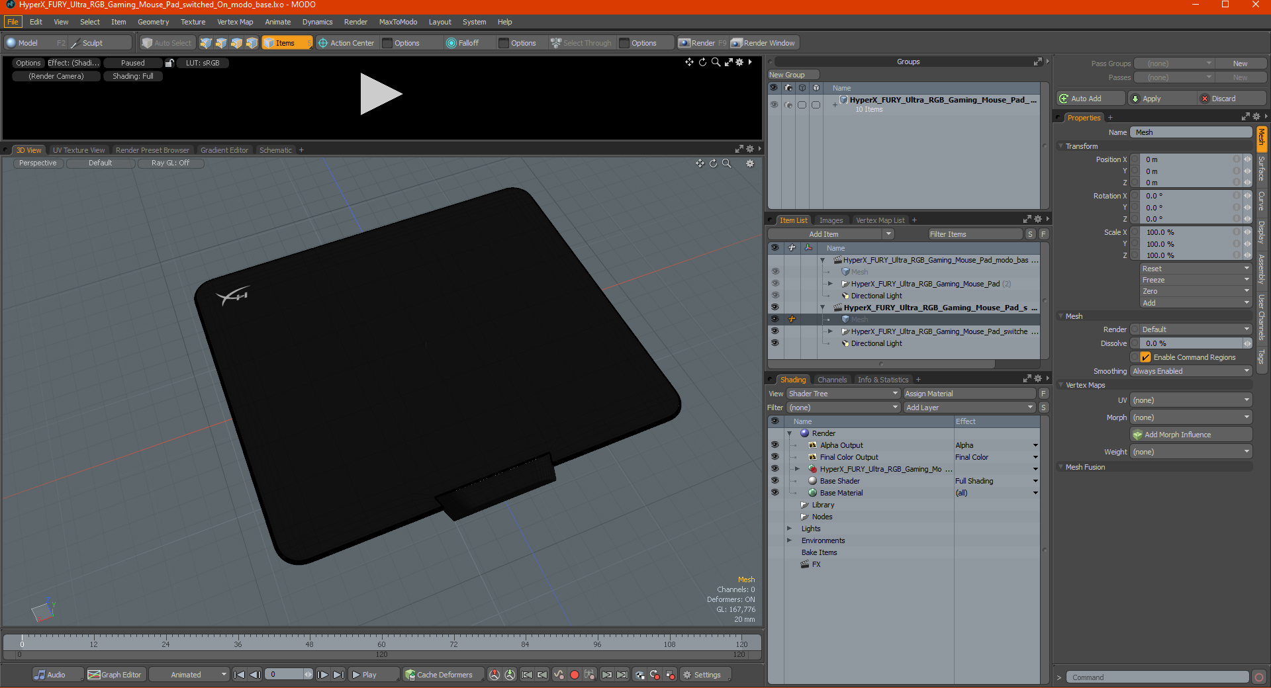Click the Command input field

[x=1157, y=677]
